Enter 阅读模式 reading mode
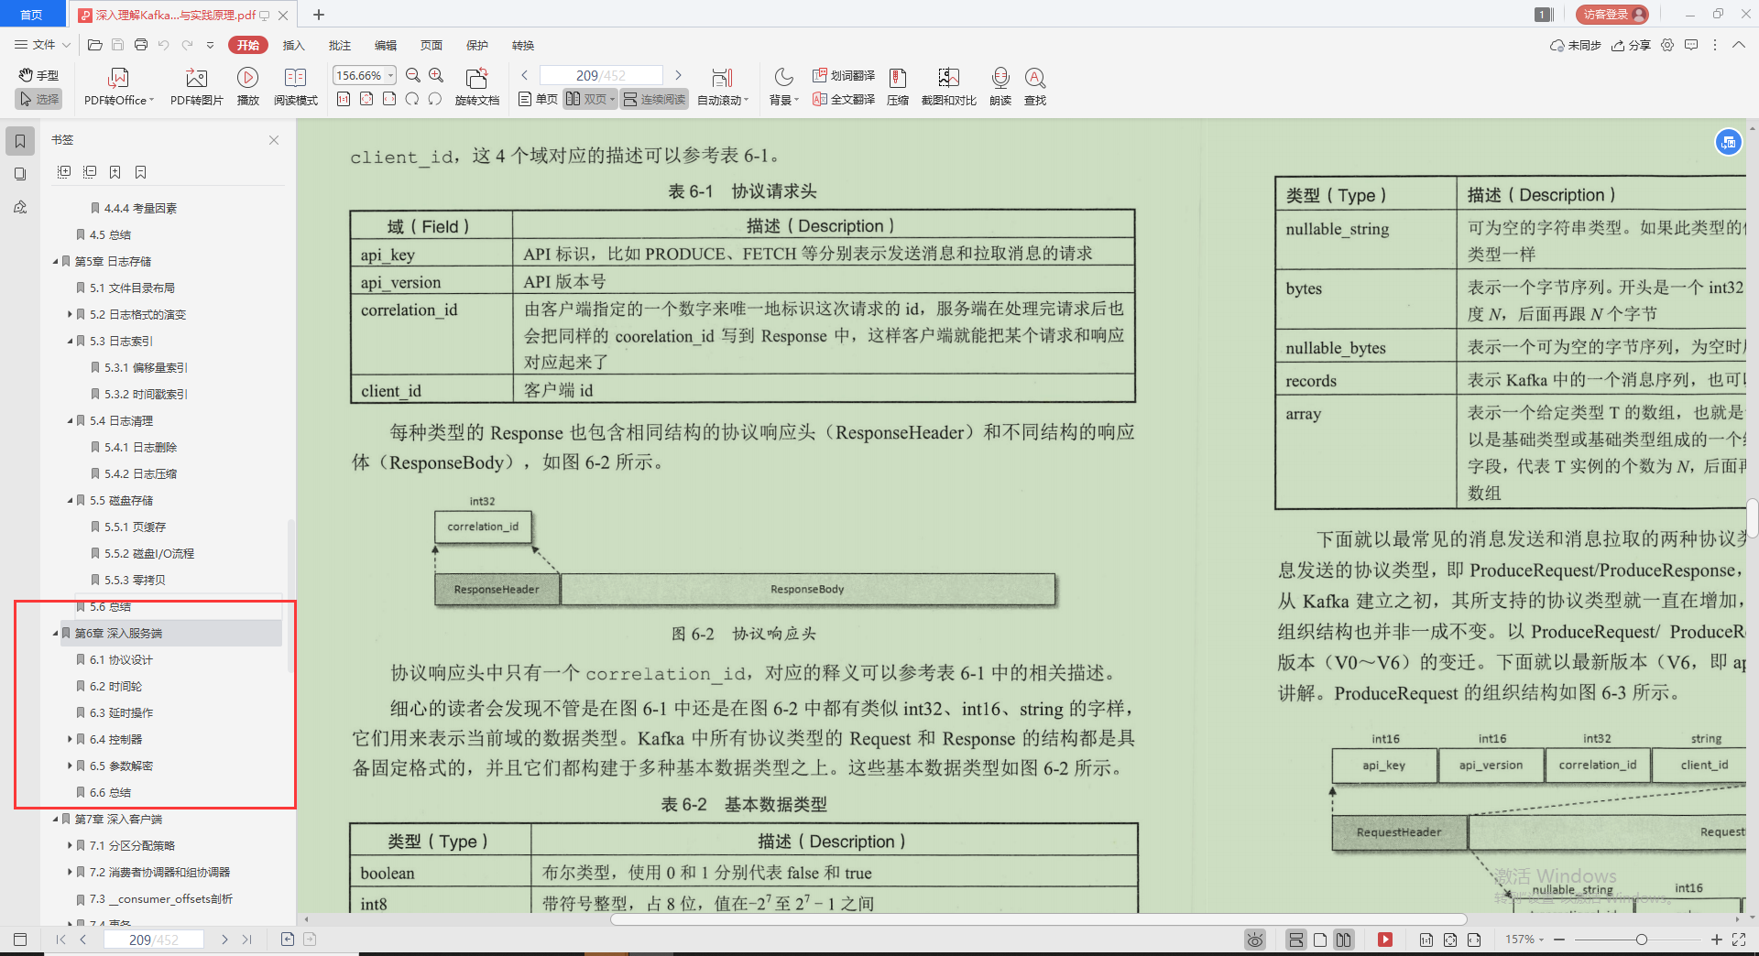Image resolution: width=1759 pixels, height=956 pixels. pos(295,86)
